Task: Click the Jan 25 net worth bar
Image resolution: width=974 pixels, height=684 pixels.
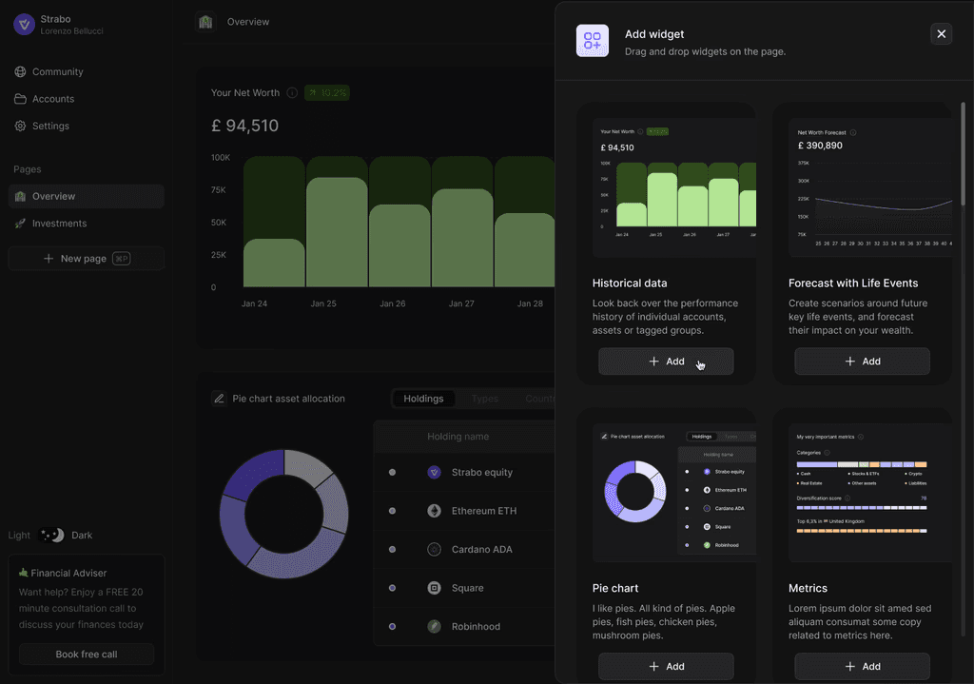Action: [x=337, y=232]
